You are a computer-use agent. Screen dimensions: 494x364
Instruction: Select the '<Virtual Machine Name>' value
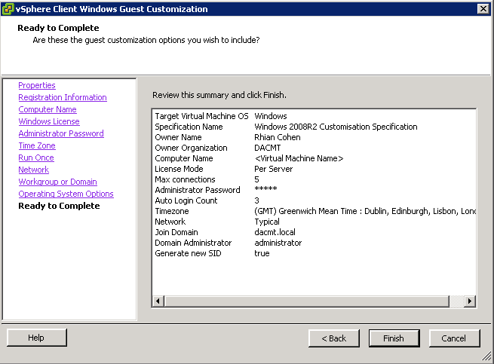tap(299, 158)
